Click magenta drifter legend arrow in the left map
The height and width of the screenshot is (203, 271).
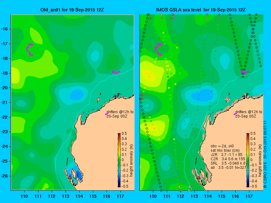(106, 114)
